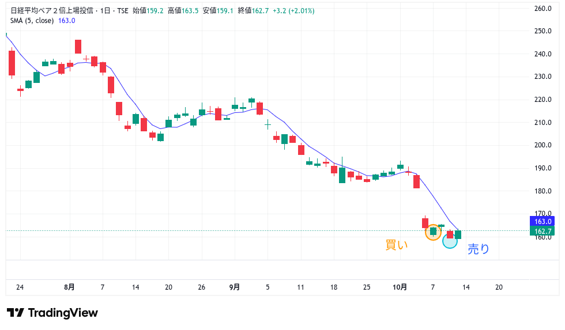565x330 pixels.
Task: Click the 200.0 price axis label
Action: coord(543,145)
